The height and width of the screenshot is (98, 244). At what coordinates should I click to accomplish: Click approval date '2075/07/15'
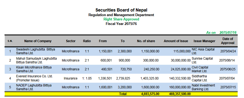(228, 87)
